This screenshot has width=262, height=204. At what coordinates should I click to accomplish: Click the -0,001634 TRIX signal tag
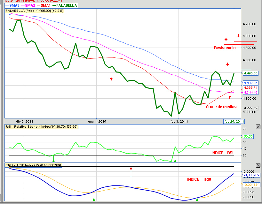point(251,185)
